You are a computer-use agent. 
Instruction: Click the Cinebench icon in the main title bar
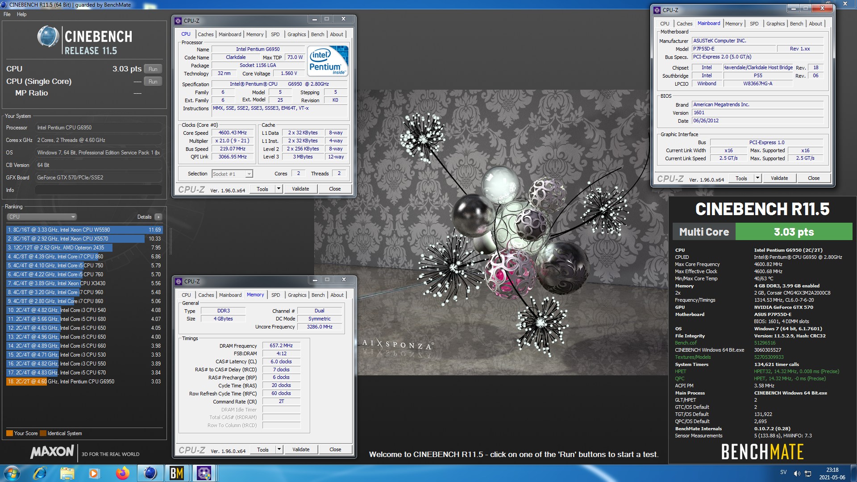coord(4,5)
